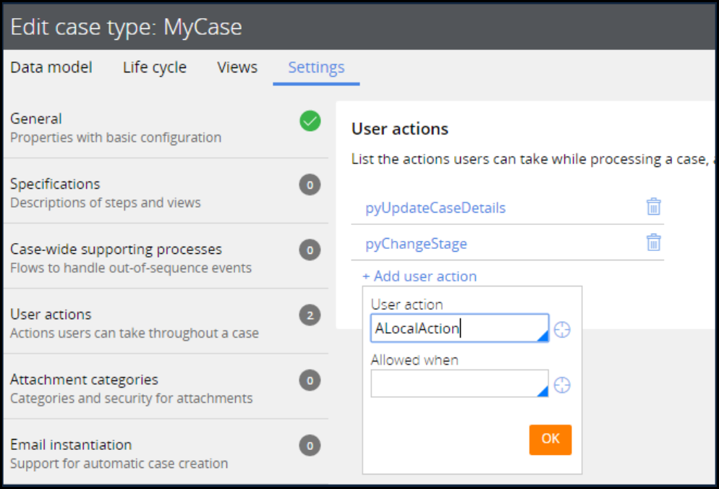Go to the Views tab

[x=237, y=67]
